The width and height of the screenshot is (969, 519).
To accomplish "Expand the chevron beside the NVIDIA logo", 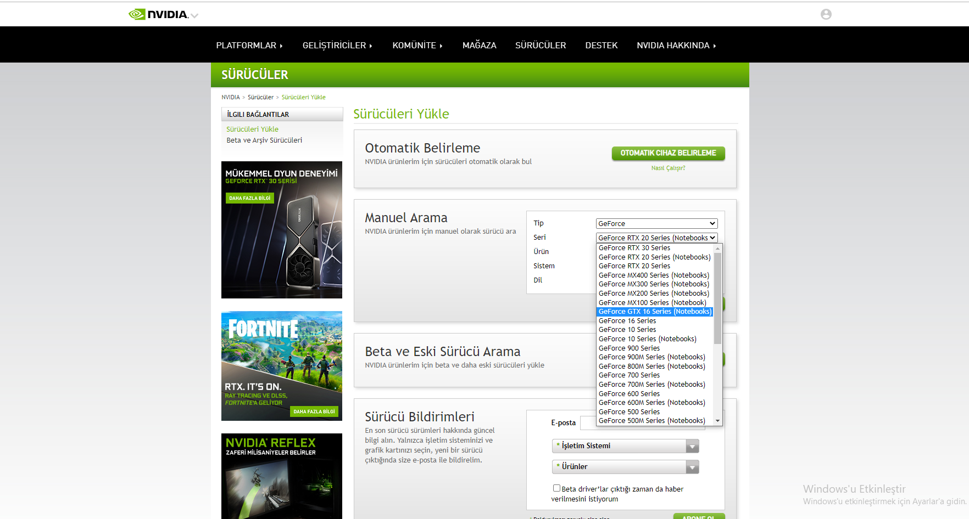I will (194, 15).
